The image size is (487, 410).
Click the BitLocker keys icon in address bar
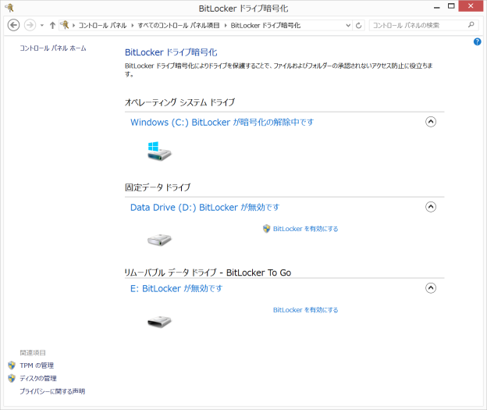[x=65, y=25]
